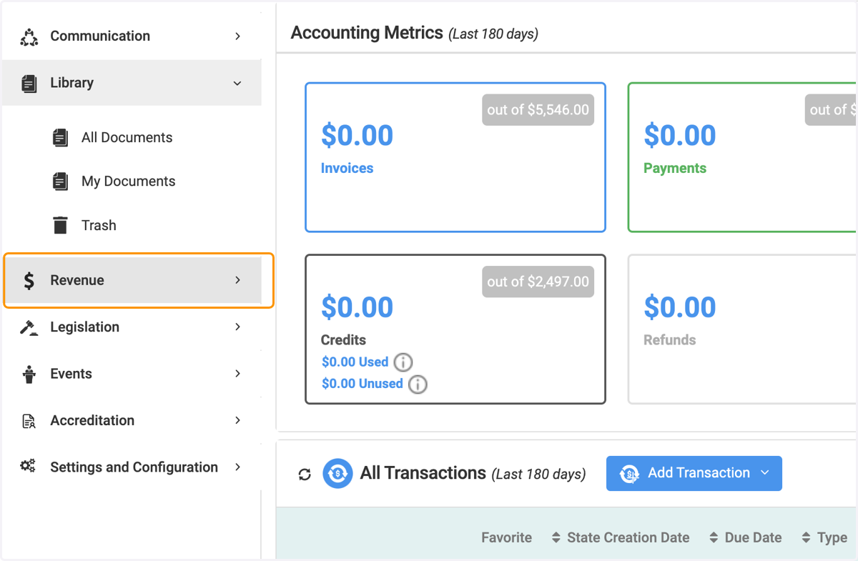Select the Communication menu item
The image size is (858, 561).
[x=132, y=36]
